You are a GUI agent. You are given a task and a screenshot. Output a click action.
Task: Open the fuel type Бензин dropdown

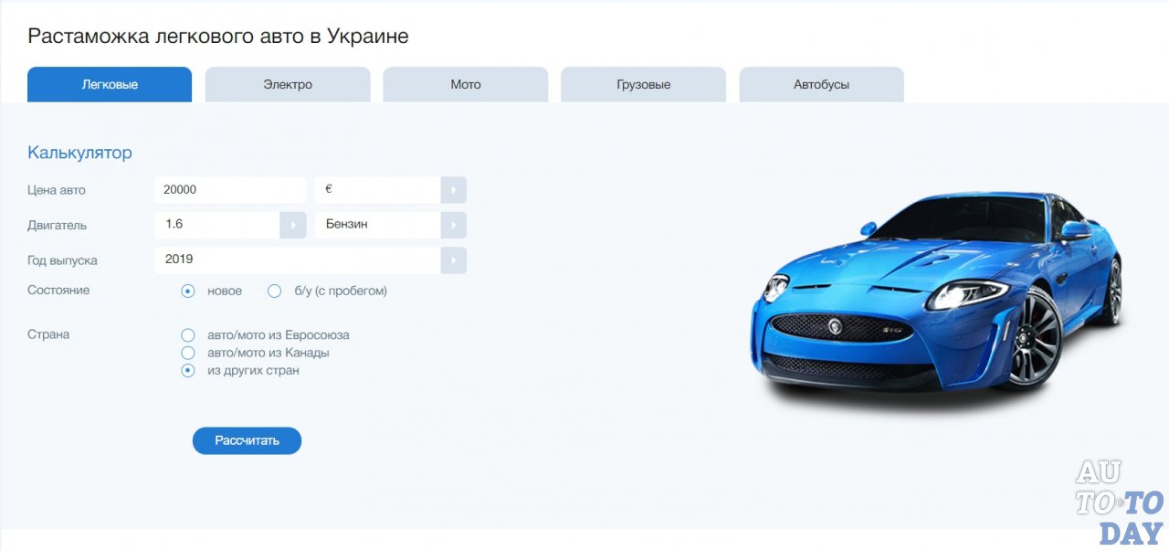click(453, 225)
